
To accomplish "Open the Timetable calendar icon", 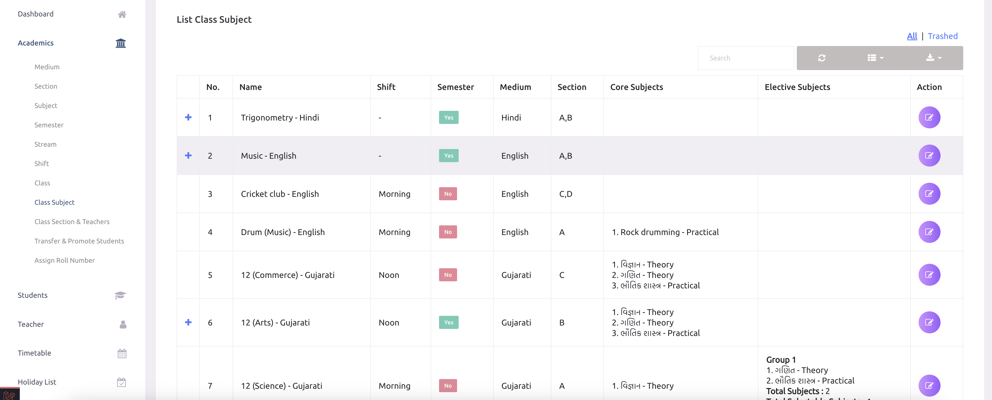I will click(122, 353).
